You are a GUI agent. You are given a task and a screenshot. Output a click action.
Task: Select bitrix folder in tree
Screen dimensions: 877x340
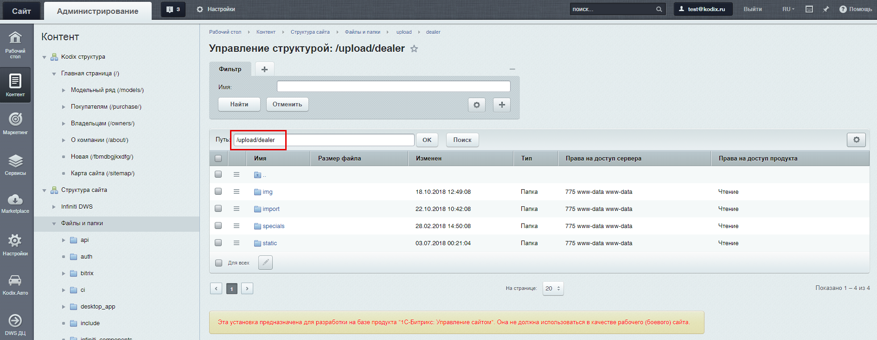(87, 273)
